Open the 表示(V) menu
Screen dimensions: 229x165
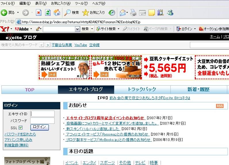[x=41, y=3]
